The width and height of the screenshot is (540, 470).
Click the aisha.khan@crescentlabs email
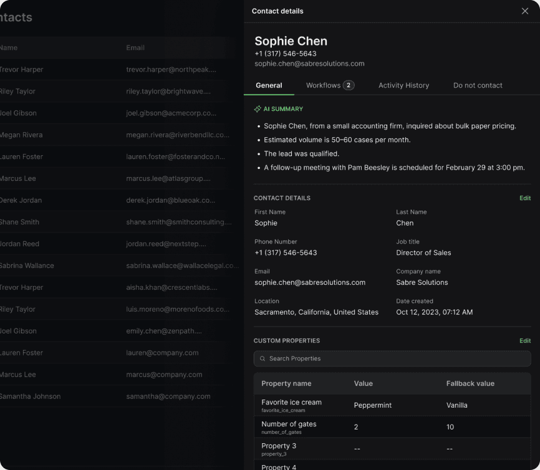tap(171, 287)
